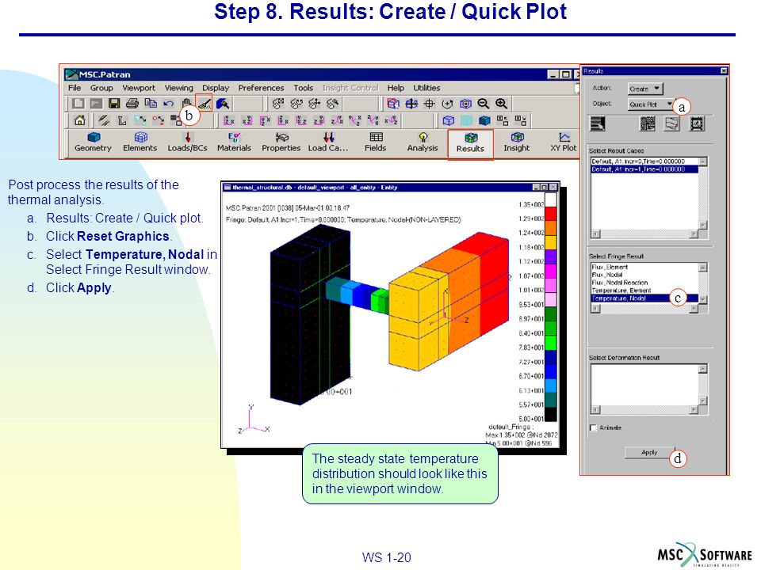Image resolution: width=761 pixels, height=570 pixels.
Task: Click the Smooth Shaded solid cube icon
Action: pos(484,120)
